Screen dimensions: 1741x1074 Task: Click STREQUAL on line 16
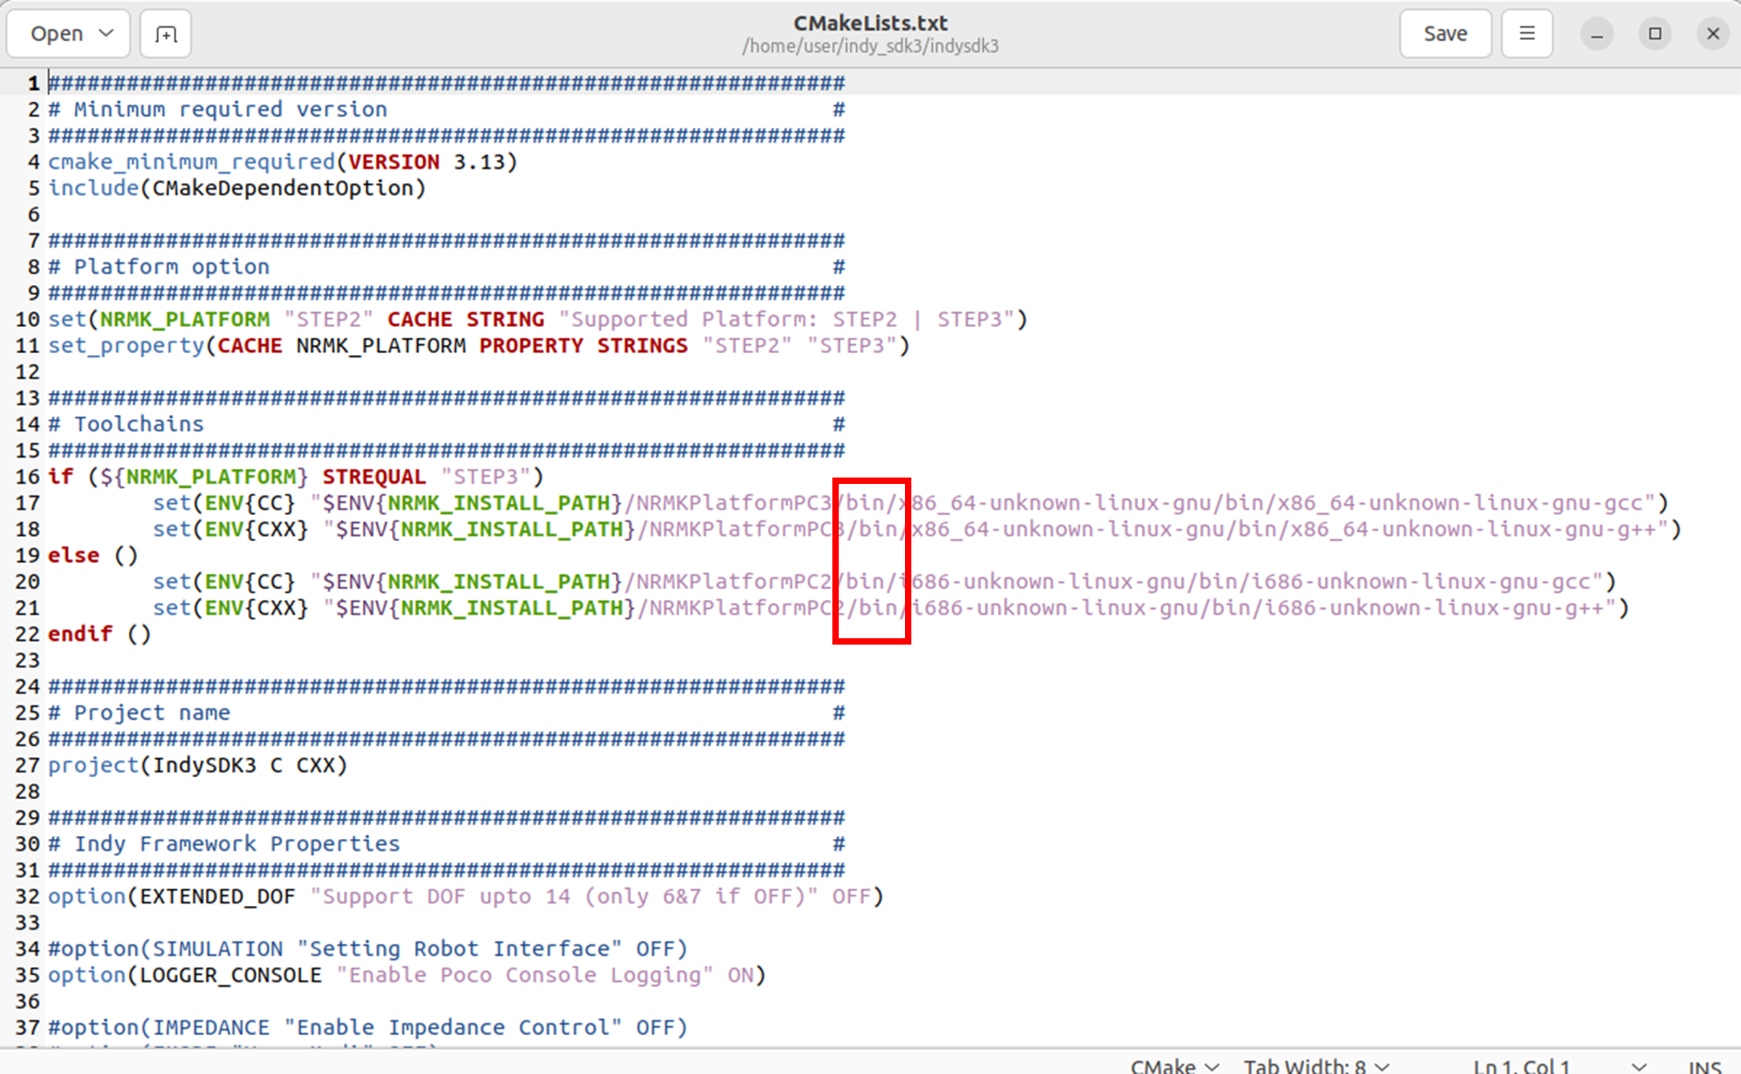374,477
